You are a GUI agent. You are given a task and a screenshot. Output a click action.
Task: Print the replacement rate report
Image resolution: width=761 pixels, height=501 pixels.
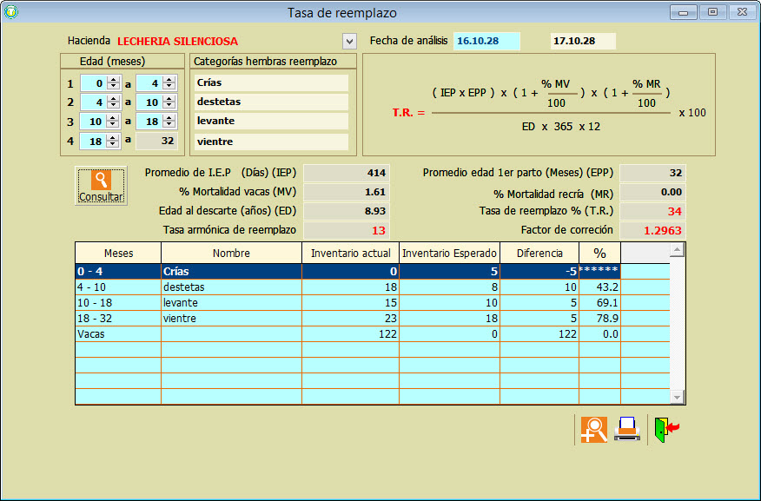point(627,430)
